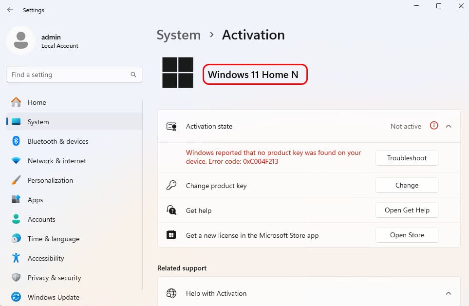Open Network & internet settings
The image size is (469, 306).
tap(74, 161)
